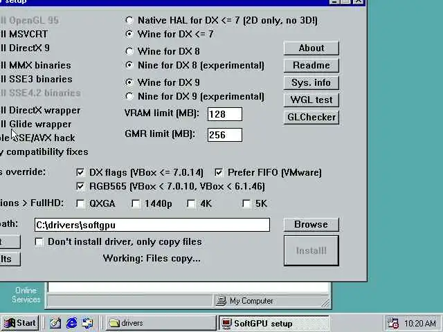The image size is (443, 332).
Task: Click the Working: Files copy... status text
Action: 152,259
